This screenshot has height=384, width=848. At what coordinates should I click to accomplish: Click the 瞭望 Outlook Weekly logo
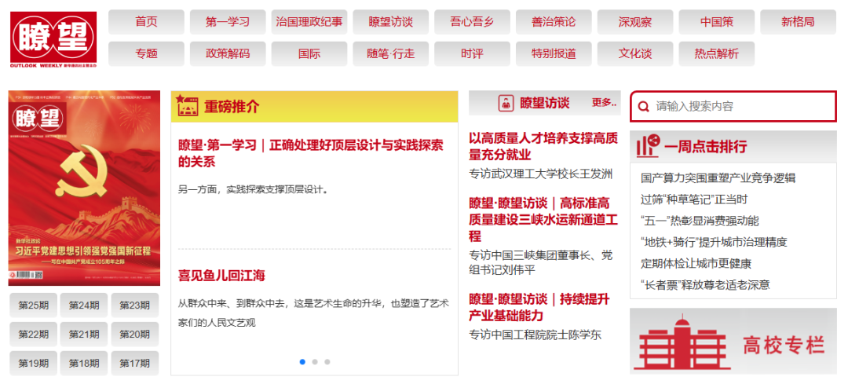click(x=53, y=39)
